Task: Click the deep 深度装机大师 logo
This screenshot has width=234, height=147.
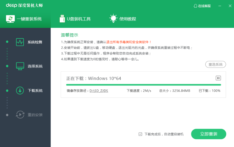Action: 24,5
